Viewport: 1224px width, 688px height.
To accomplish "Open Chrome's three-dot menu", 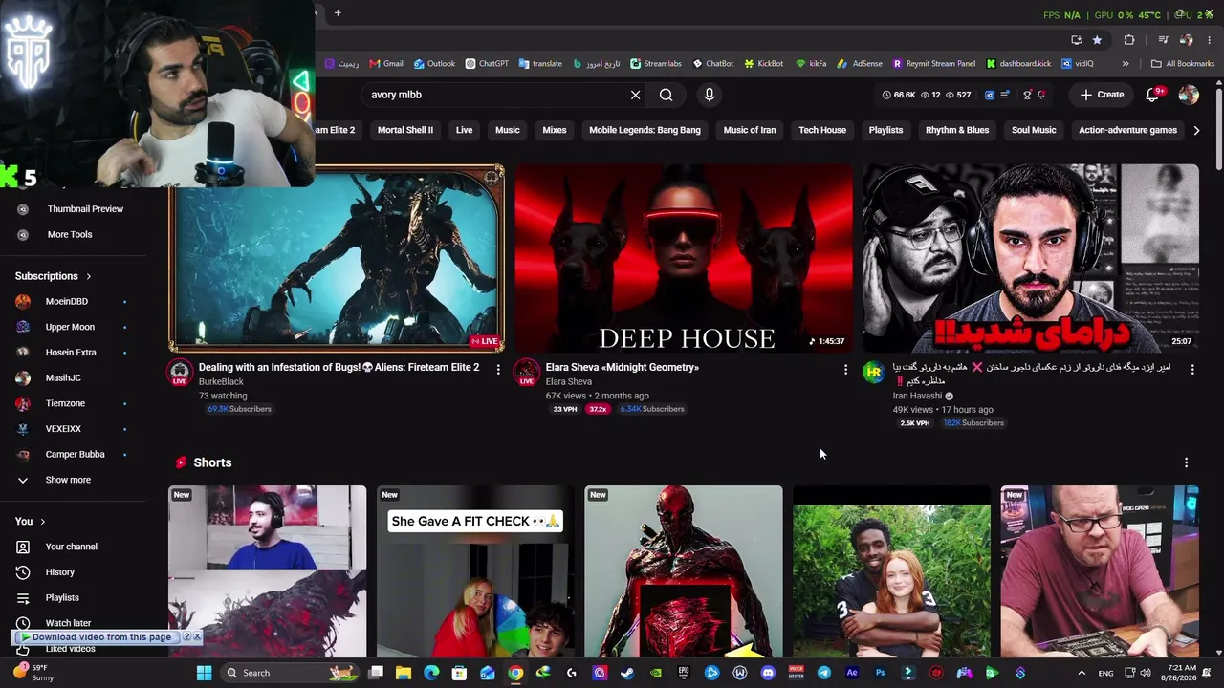I will [1210, 40].
